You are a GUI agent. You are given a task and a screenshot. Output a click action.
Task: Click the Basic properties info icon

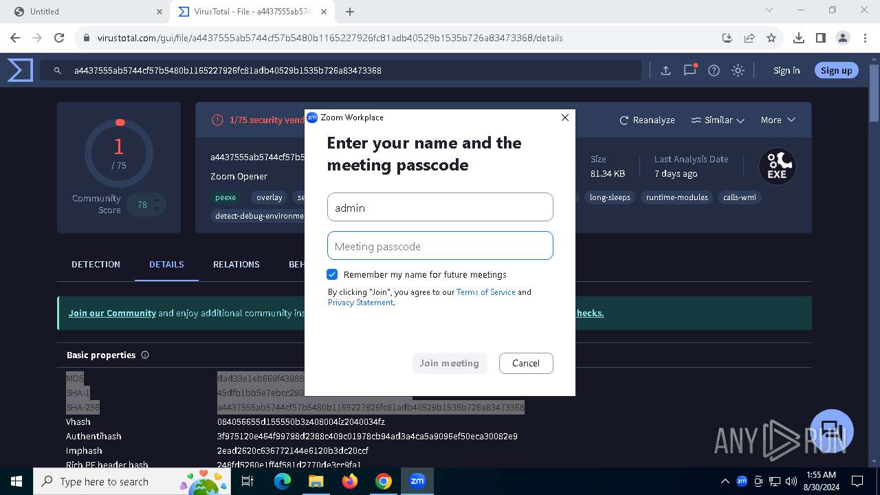tap(145, 355)
